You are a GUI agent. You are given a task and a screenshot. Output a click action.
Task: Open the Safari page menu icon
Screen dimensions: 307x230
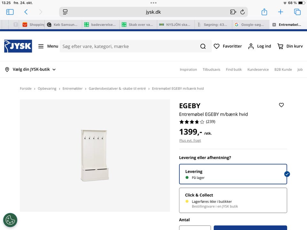coord(65,12)
